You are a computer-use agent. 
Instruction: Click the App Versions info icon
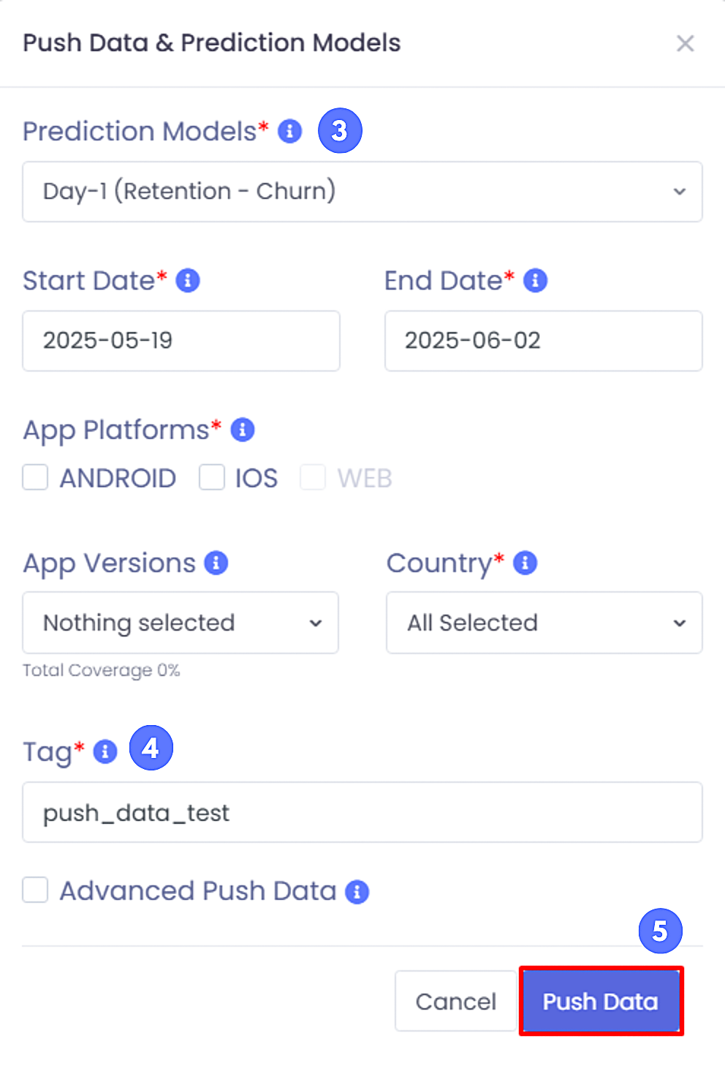point(216,563)
